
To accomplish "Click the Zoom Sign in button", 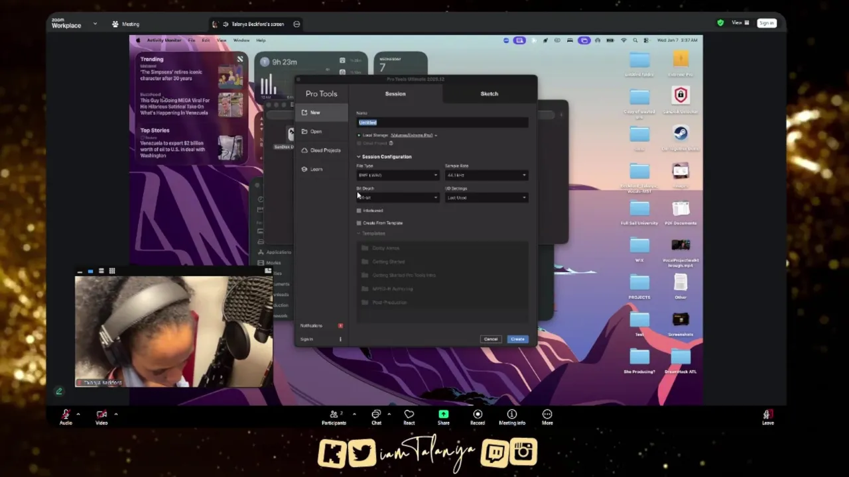I will [767, 23].
